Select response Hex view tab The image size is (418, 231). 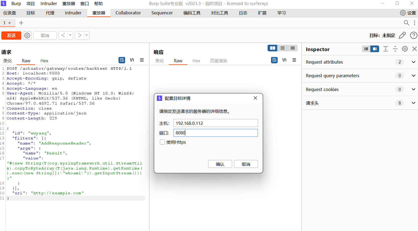tap(196, 61)
